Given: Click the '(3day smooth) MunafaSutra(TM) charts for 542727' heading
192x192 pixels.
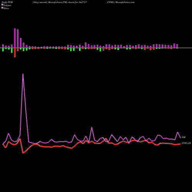Looking at the screenshot, I should tap(60, 2).
